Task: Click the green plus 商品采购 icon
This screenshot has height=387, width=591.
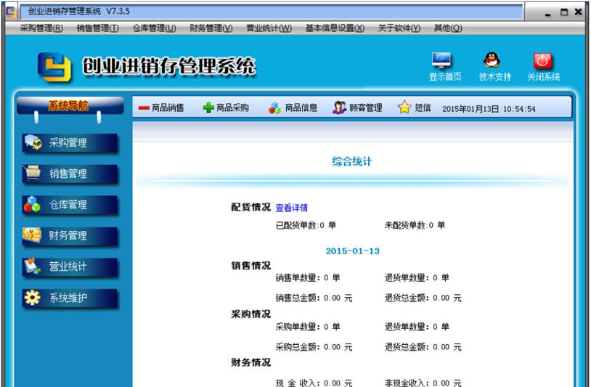Action: pos(208,107)
